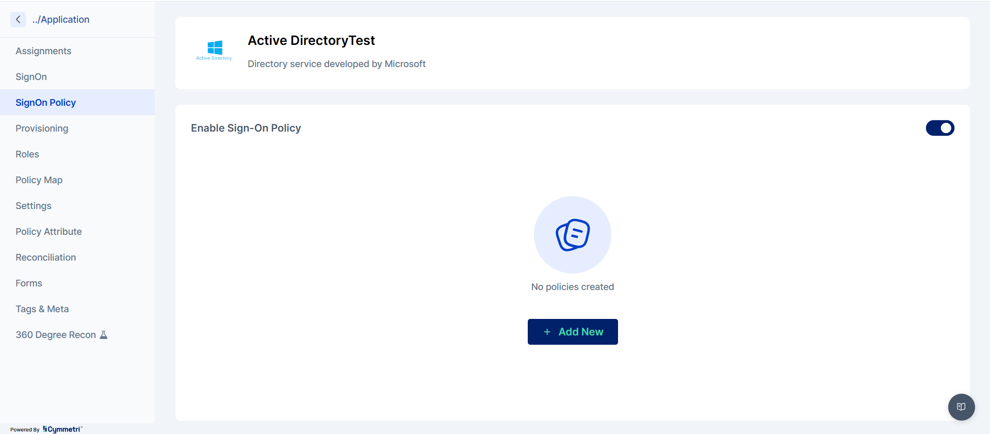The width and height of the screenshot is (990, 434).
Task: Open the Policy Map page
Action: (x=77, y=180)
